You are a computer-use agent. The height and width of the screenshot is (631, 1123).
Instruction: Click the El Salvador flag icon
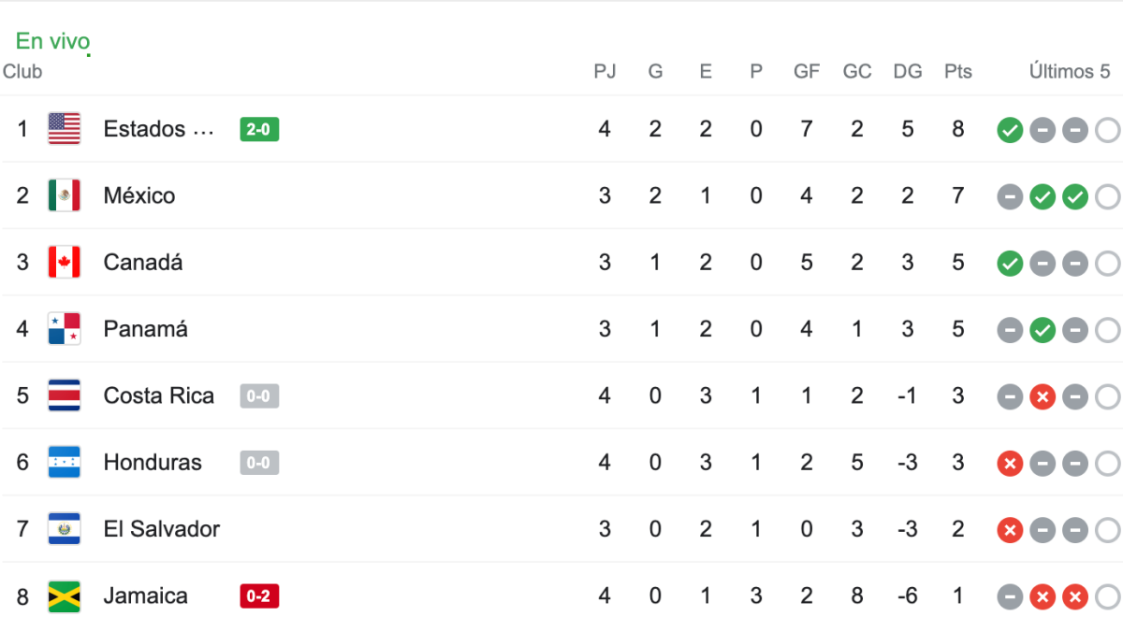point(65,529)
